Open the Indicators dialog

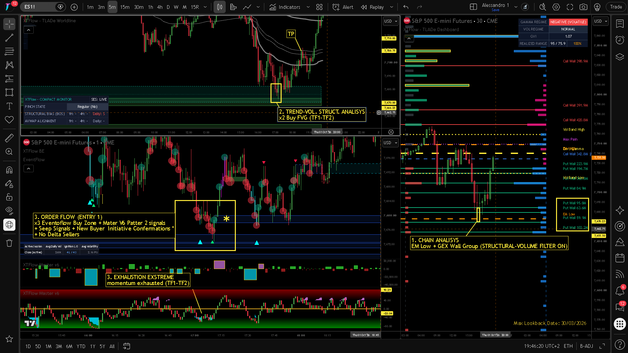point(285,7)
